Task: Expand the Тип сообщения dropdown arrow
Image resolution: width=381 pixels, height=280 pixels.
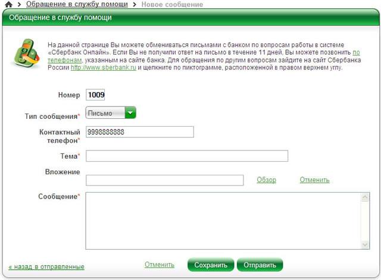Action: (130, 113)
